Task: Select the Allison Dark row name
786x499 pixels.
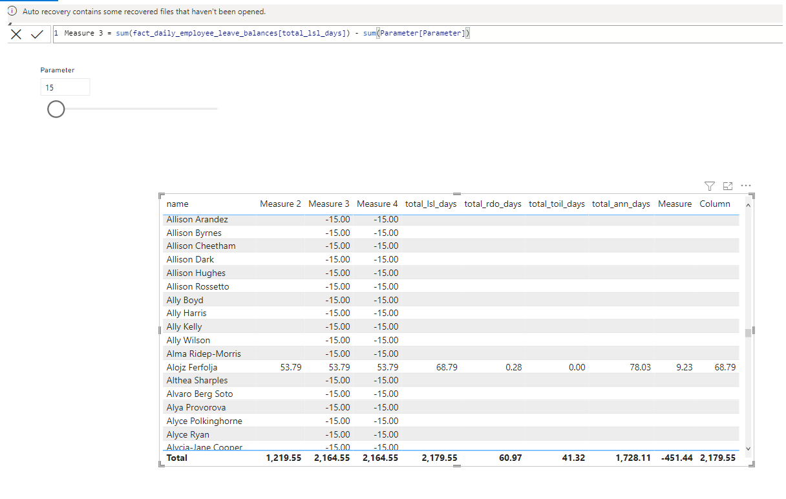Action: point(190,259)
